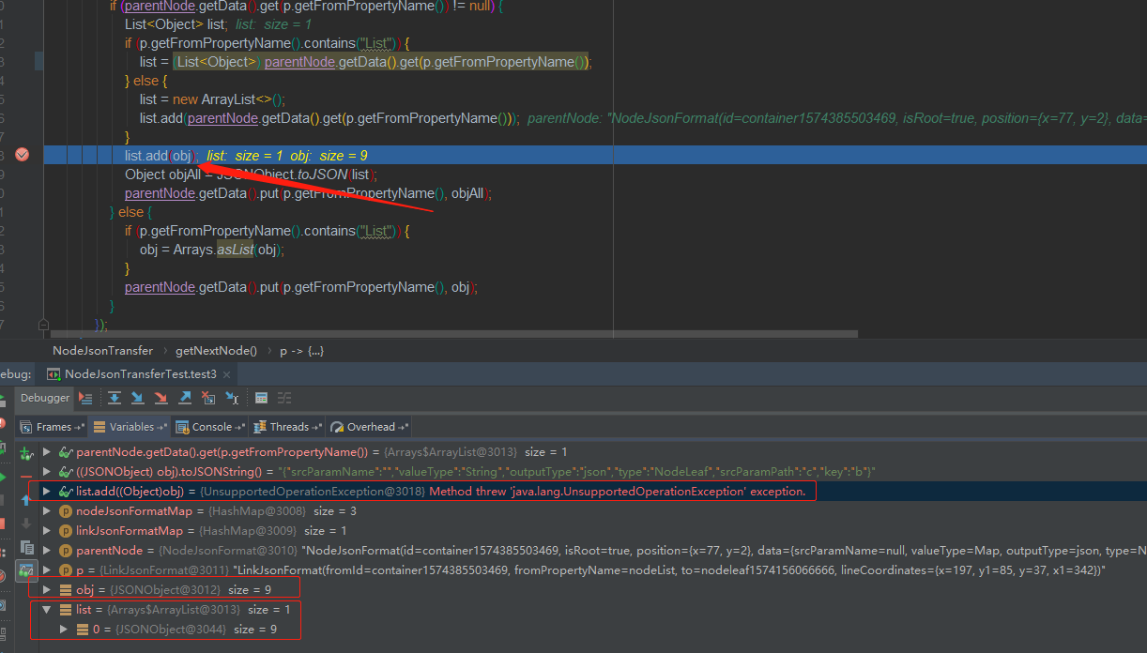Toggle the red breakpoint in the gutter
The height and width of the screenshot is (653, 1147).
[22, 155]
